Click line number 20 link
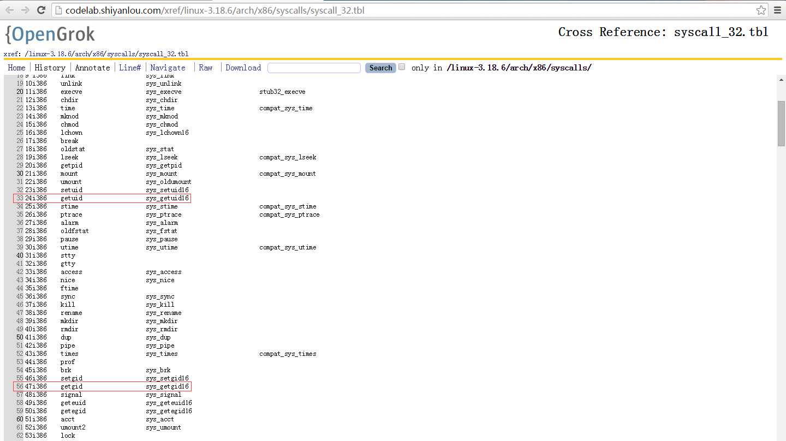Image resolution: width=786 pixels, height=441 pixels. (20, 92)
